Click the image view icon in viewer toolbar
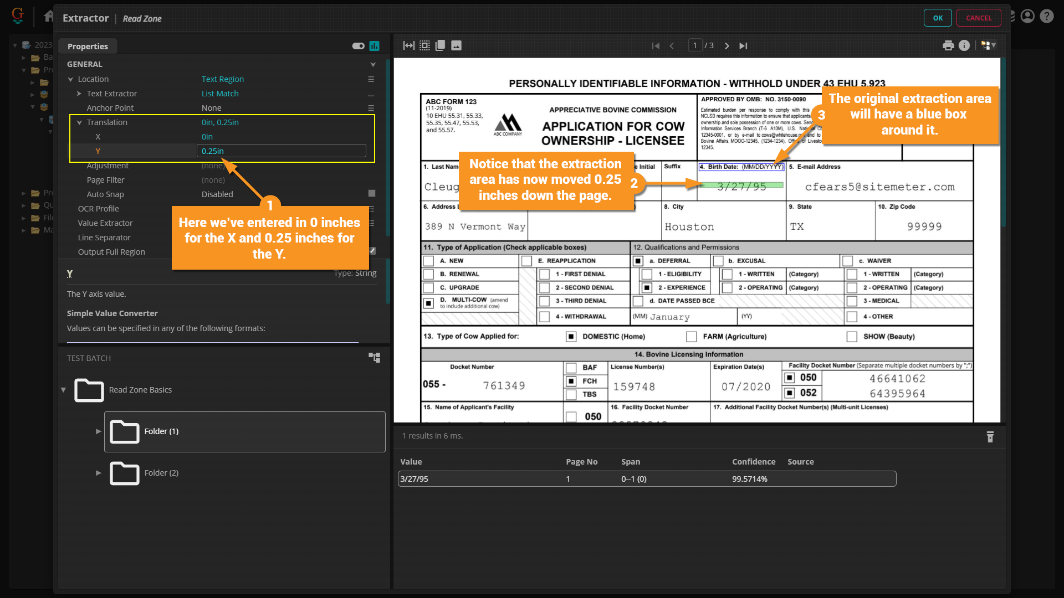This screenshot has width=1064, height=598. [456, 45]
